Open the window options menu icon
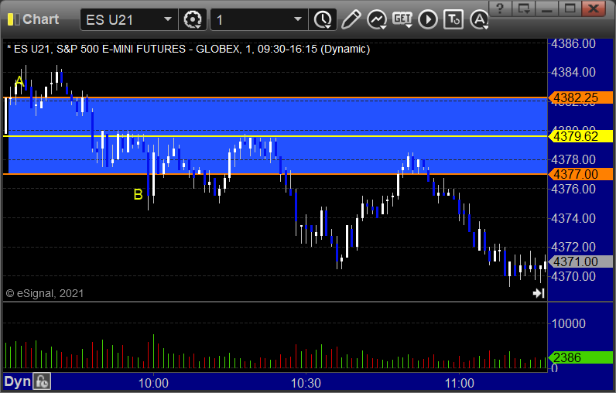This screenshot has height=393, width=616. (x=523, y=9)
